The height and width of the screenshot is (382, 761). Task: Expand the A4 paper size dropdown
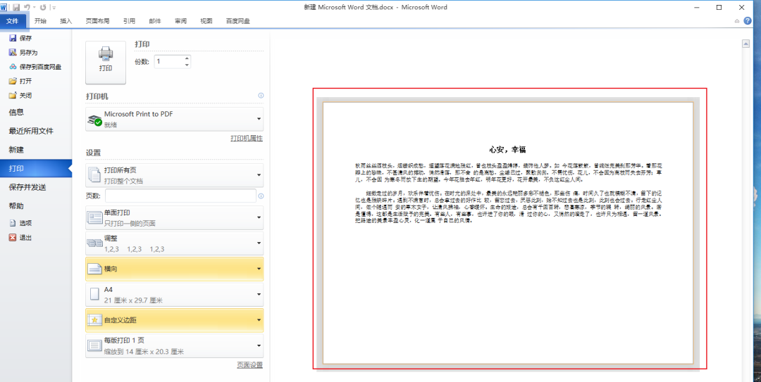(x=259, y=294)
